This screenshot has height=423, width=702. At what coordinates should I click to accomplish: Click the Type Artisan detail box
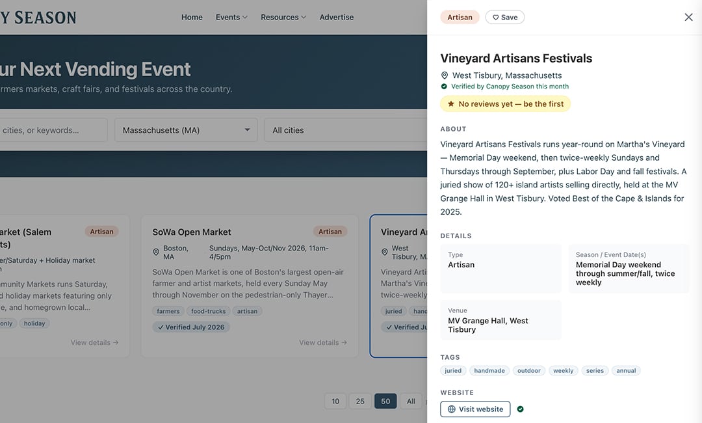click(x=500, y=268)
